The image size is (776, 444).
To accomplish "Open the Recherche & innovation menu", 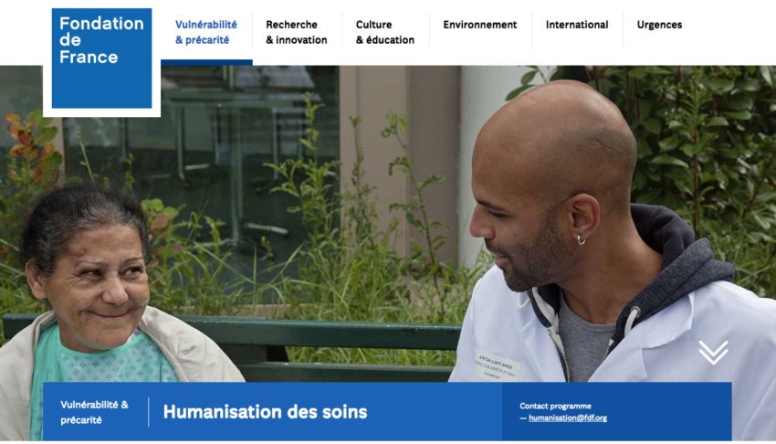I will pos(297,32).
